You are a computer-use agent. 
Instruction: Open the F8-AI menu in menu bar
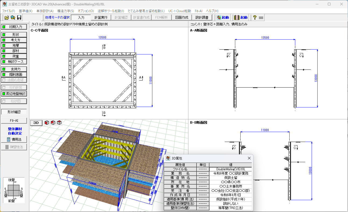tap(198, 11)
